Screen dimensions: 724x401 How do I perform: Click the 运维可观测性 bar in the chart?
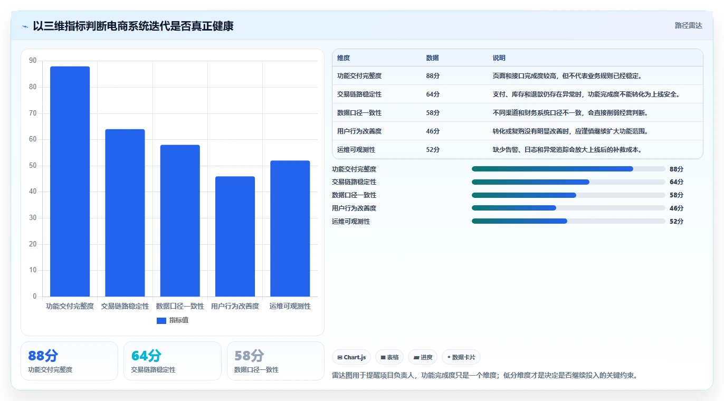pyautogui.click(x=290, y=228)
